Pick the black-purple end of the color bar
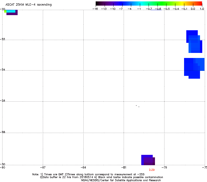This screenshot has height=182, width=207. (x=98, y=3)
